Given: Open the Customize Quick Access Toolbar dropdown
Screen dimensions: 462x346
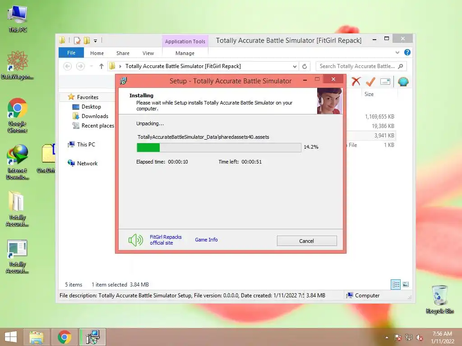Looking at the screenshot, I should 96,41.
